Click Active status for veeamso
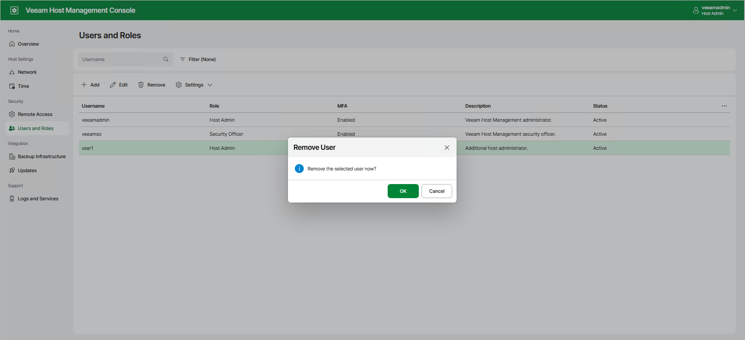The image size is (745, 340). pyautogui.click(x=600, y=134)
